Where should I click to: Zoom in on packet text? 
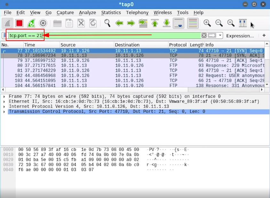tap(207, 23)
